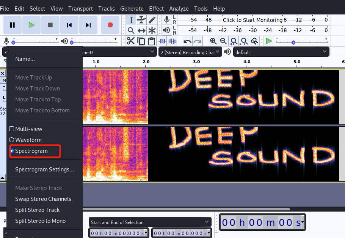Open the playback device dropdown showing default
Screen dimensions: 345x238
tap(281, 51)
